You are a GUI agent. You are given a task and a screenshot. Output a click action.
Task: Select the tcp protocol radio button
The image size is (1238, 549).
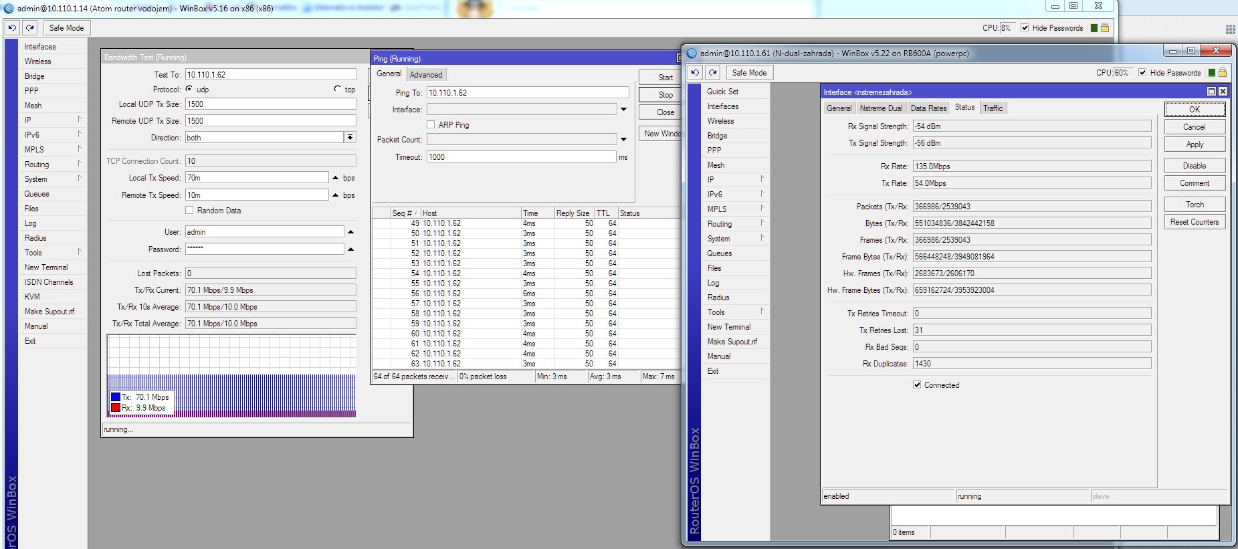(x=337, y=90)
